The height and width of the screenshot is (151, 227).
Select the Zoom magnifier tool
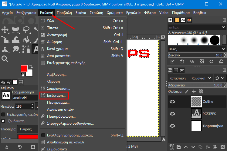click(5, 59)
